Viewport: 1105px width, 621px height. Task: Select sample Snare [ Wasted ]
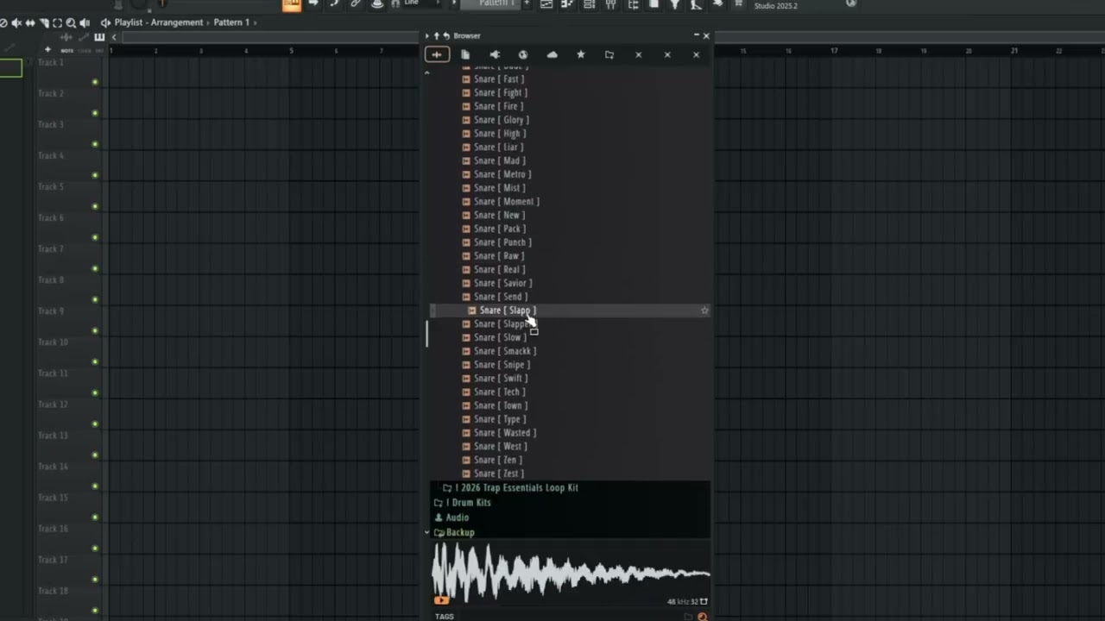click(505, 433)
